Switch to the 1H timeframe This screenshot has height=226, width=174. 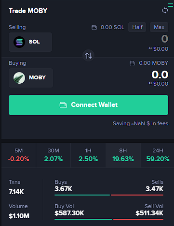(88, 155)
